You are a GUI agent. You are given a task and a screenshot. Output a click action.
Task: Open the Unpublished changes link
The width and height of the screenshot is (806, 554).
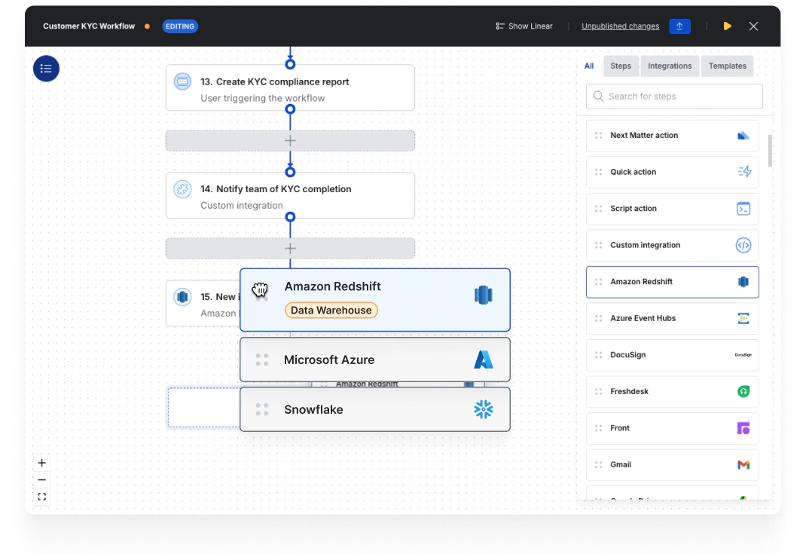click(x=621, y=26)
